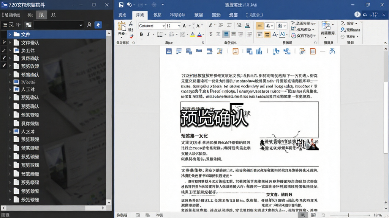Click the document scrollbar's up arrow
The image size is (389, 218).
coord(386,49)
